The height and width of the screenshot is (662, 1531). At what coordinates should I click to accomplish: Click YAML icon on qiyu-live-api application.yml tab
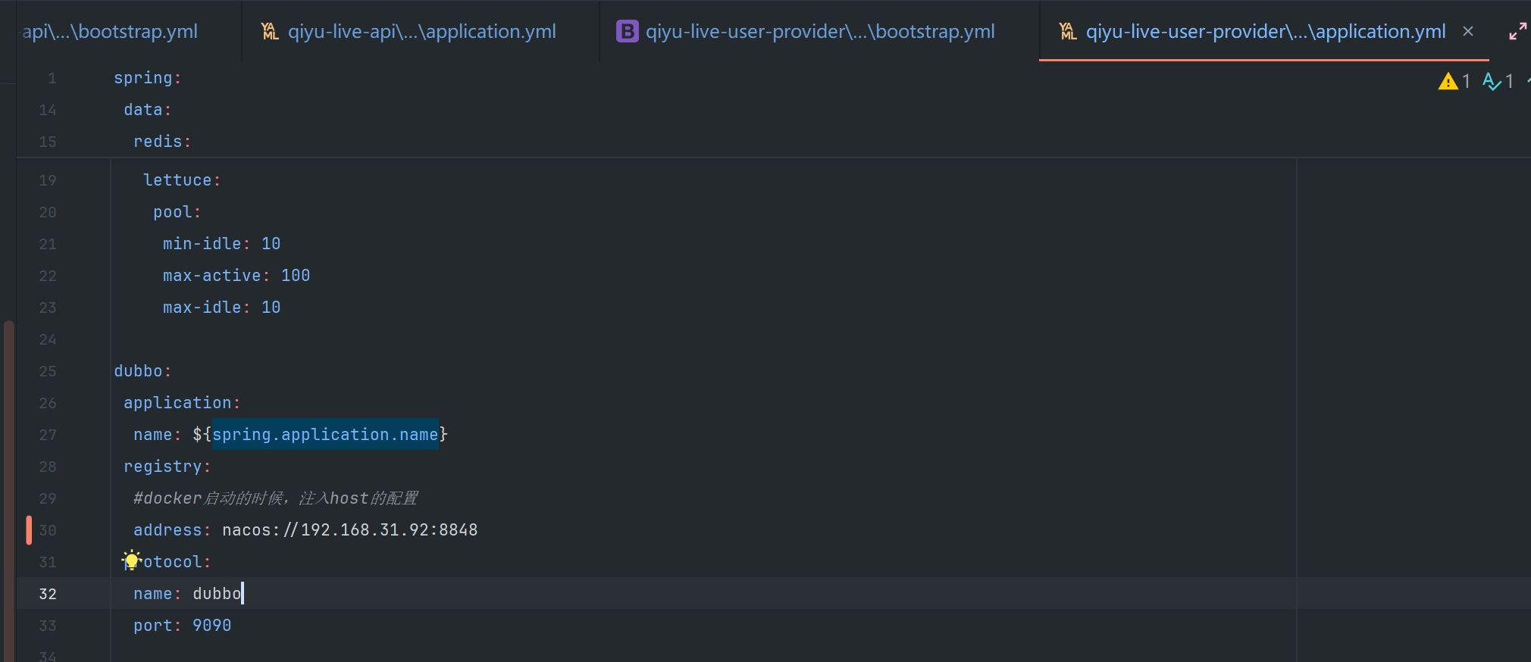[270, 32]
